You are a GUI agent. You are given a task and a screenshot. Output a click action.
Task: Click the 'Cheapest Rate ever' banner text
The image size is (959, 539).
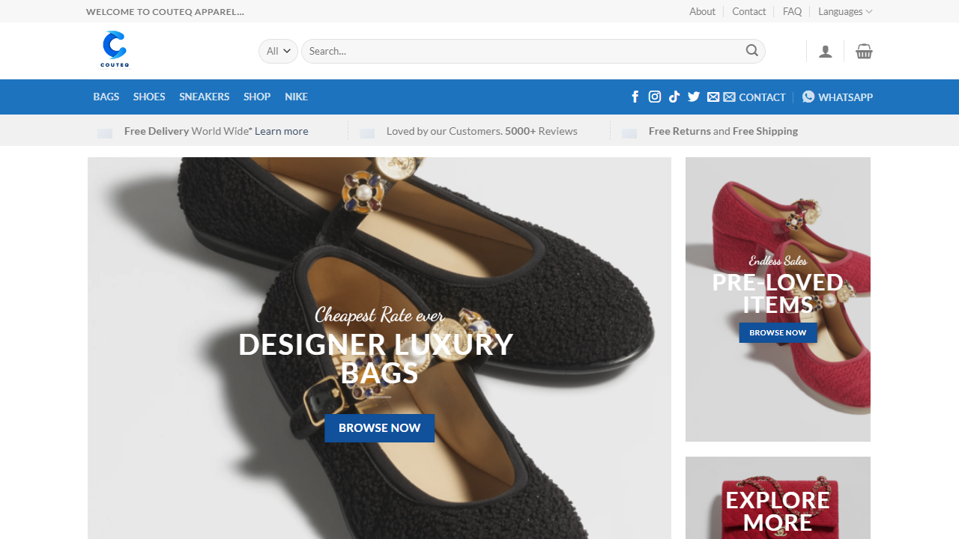pyautogui.click(x=379, y=314)
